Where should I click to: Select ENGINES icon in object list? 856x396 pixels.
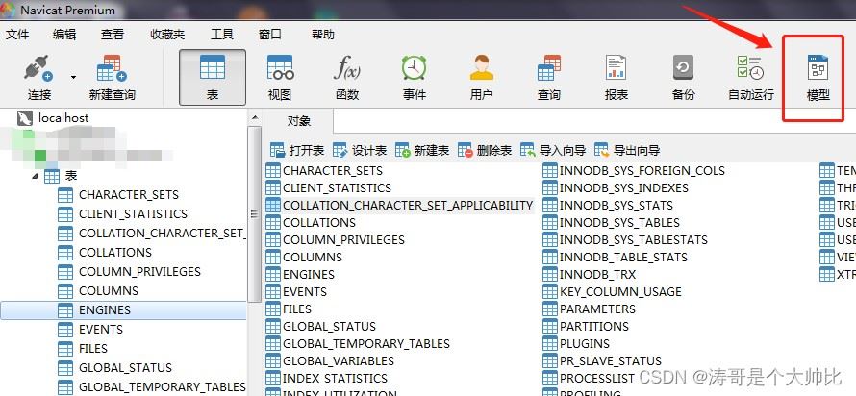273,274
